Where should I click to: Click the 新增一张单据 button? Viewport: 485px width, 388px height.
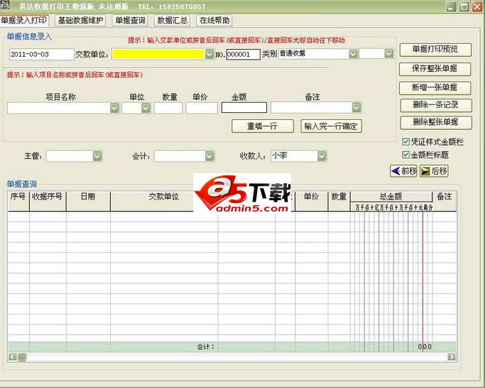click(435, 88)
